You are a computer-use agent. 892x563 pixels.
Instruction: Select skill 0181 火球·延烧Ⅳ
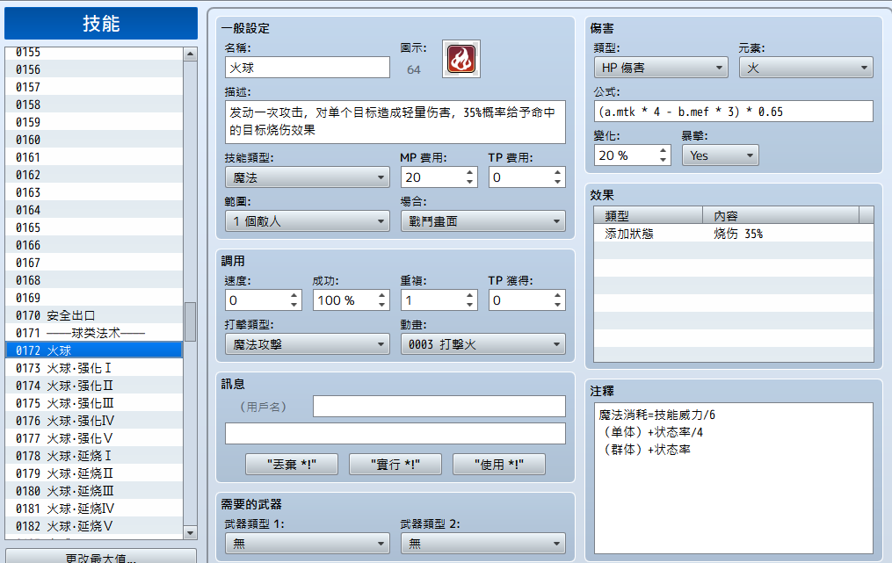coord(94,509)
